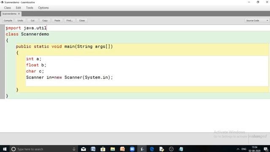Click the taskbar search box
Screen dimensions: 270x152
click(44, 149)
